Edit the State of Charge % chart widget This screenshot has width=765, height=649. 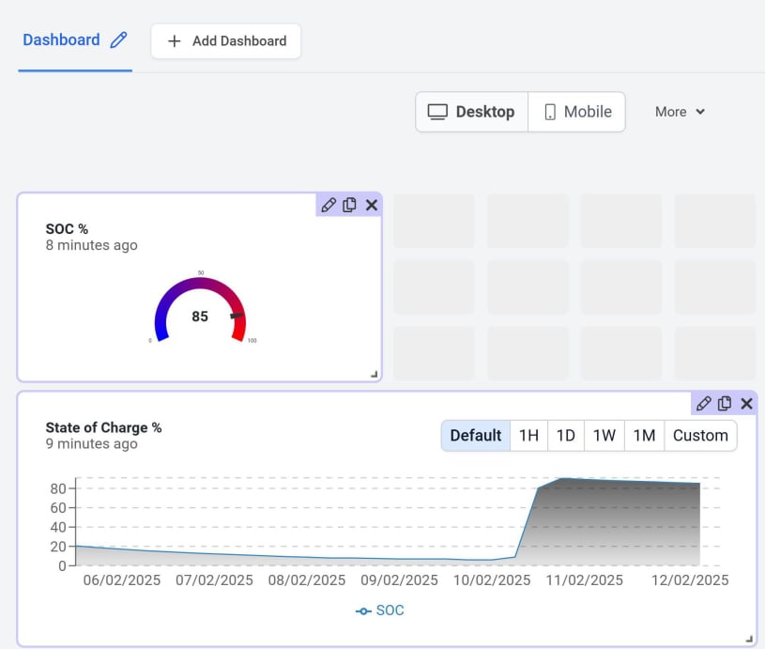point(703,404)
